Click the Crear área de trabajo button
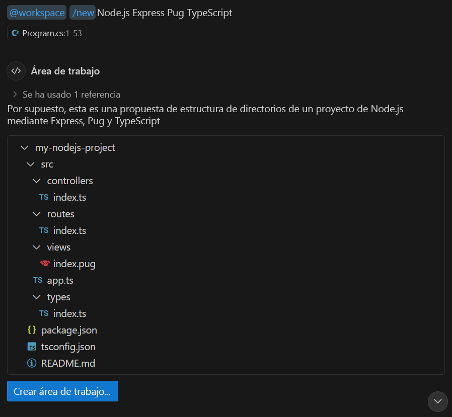The width and height of the screenshot is (452, 417). 62,391
